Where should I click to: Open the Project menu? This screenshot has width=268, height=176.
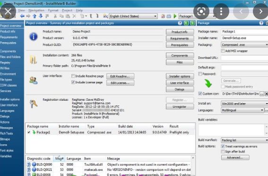click(67, 10)
